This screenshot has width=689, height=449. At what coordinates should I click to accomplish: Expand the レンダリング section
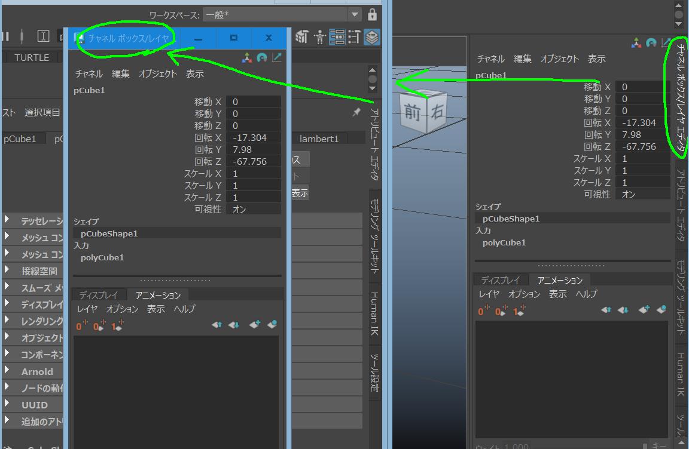[7, 319]
